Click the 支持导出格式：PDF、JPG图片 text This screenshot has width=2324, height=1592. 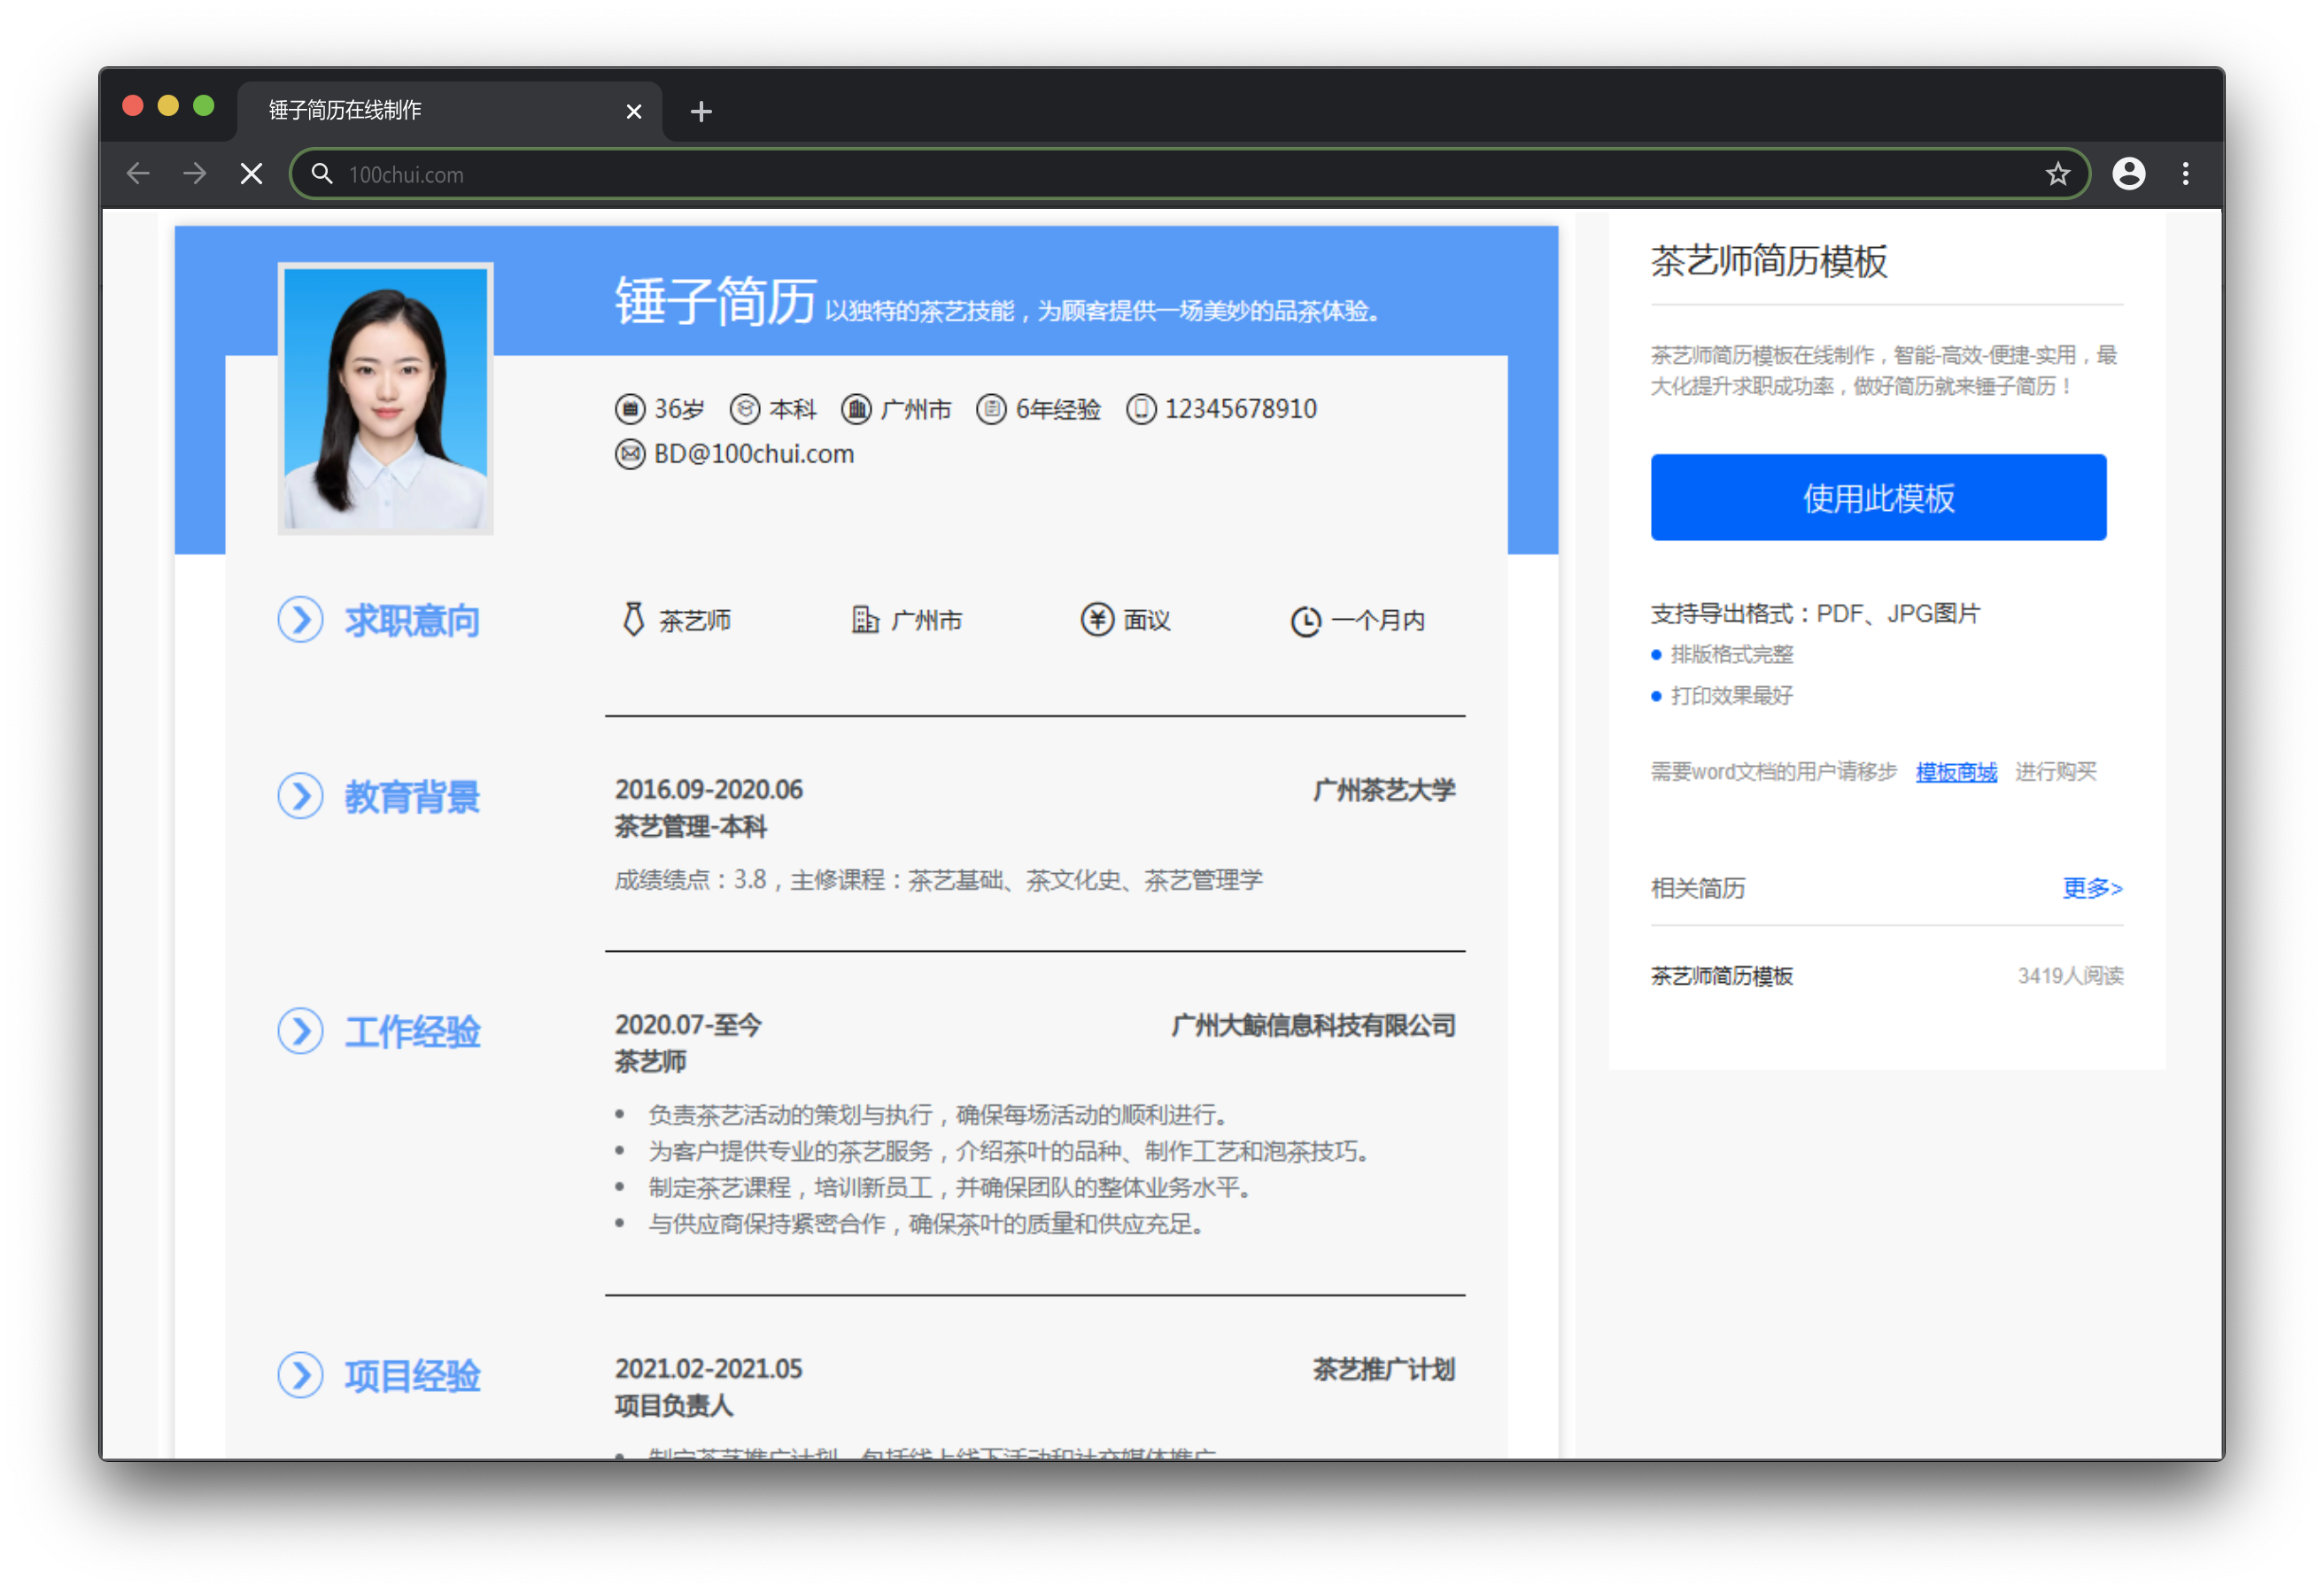click(x=1814, y=613)
